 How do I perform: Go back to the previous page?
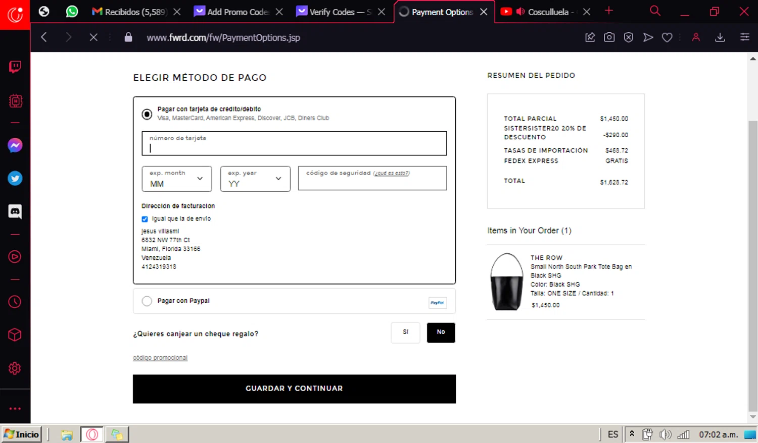[44, 37]
